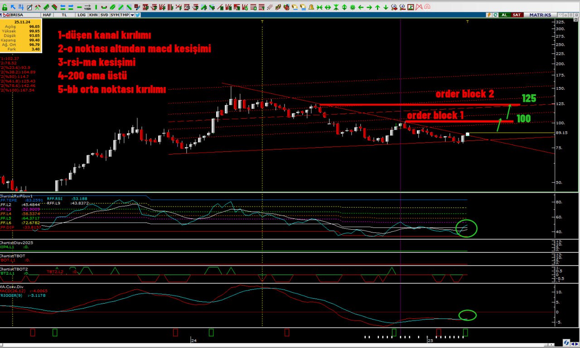This screenshot has height=348, width=580.
Task: Open the dropdown arrow next to TMP
Action: point(132,15)
